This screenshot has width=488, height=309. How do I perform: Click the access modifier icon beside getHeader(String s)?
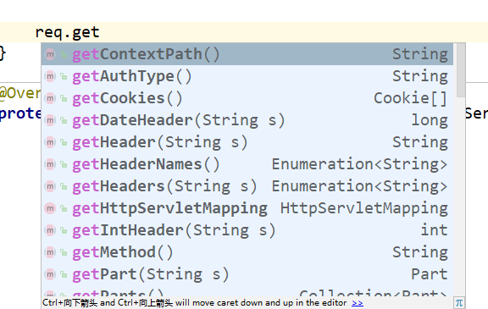pos(64,143)
